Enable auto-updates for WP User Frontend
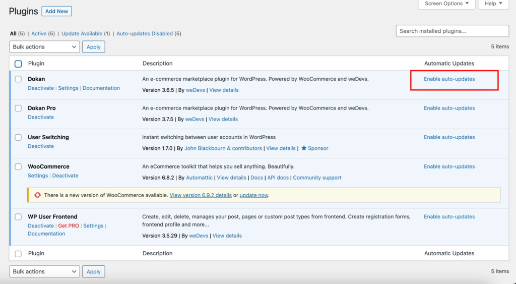516x284 pixels. pos(449,217)
